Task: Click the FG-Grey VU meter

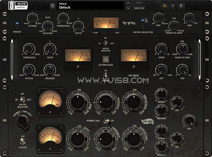Action: tap(106, 23)
